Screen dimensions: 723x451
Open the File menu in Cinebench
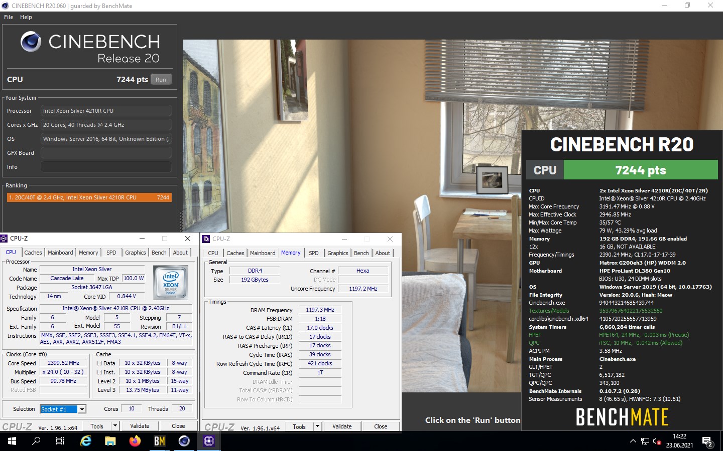pos(9,17)
